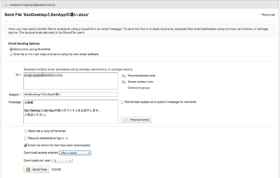Screen dimensions: 280x178
Task: Select Send email using ShareFile option
Action: point(11,49)
